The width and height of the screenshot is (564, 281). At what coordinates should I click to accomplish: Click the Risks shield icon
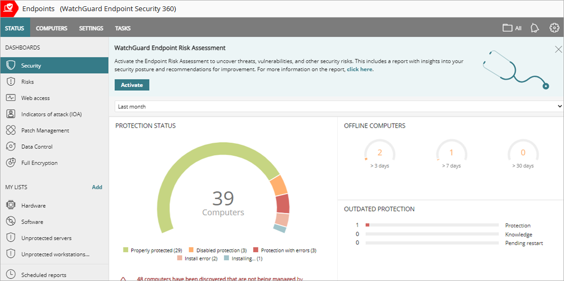click(x=11, y=82)
